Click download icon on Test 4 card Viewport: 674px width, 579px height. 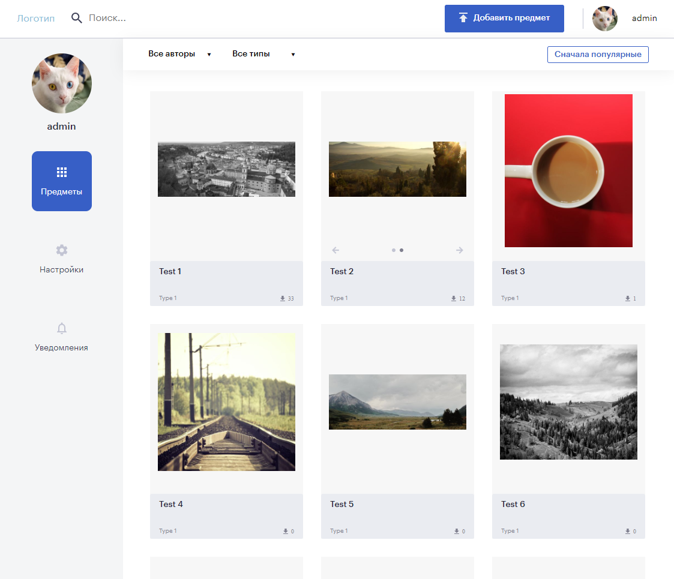(x=286, y=531)
